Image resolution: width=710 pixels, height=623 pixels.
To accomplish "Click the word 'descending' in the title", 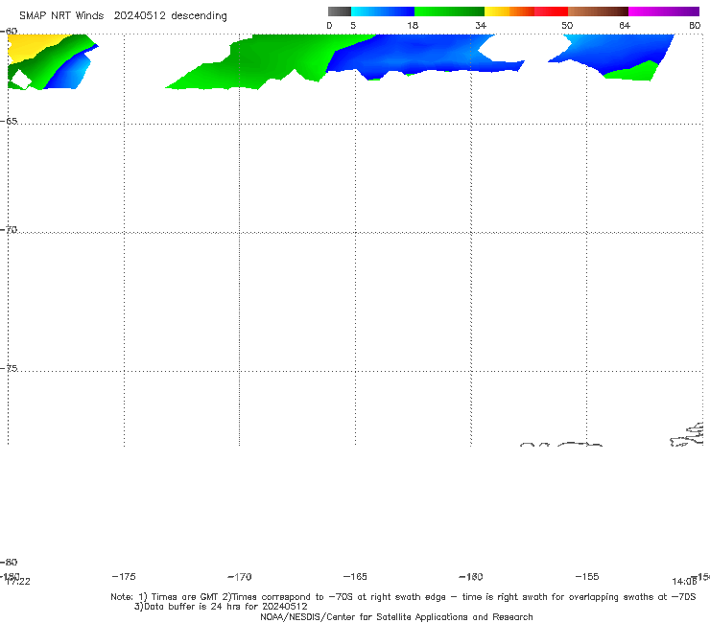I will click(199, 16).
